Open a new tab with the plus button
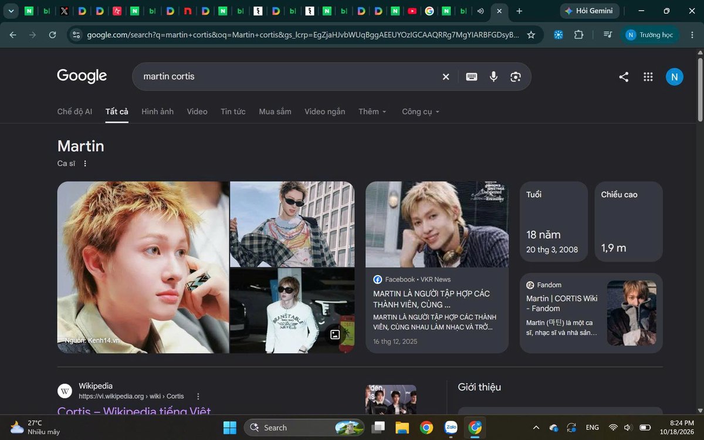Screen dimensions: 704x440 tap(519, 11)
